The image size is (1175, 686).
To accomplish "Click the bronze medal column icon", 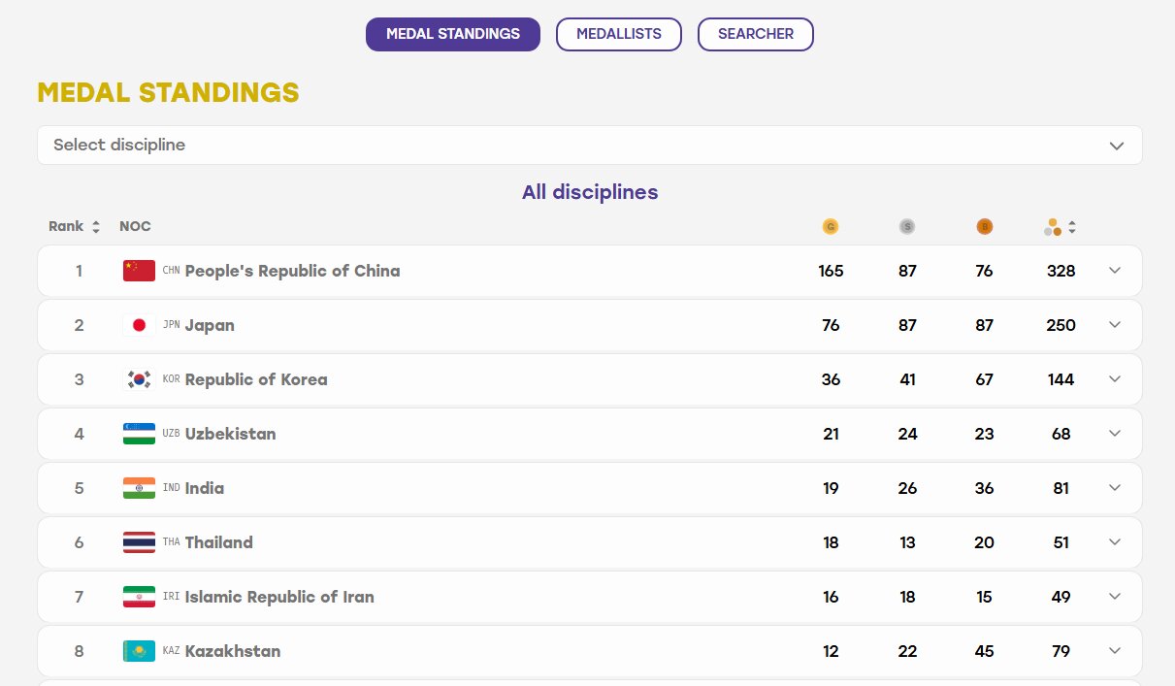I will tap(985, 227).
